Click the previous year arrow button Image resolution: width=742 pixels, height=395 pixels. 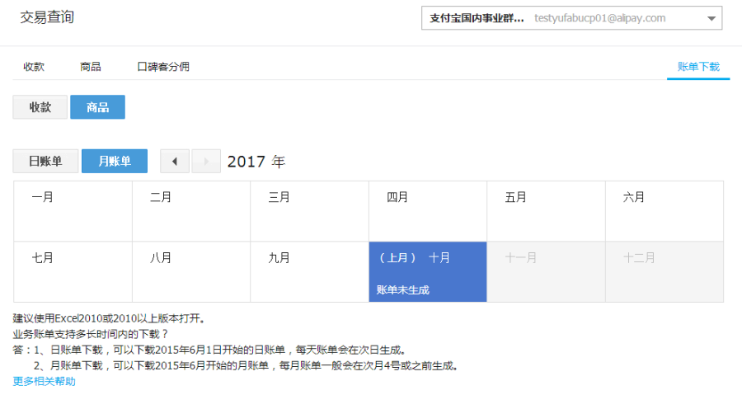(175, 162)
